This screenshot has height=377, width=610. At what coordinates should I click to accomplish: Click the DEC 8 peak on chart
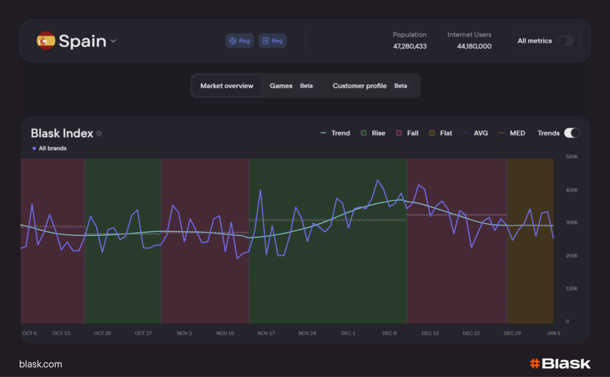point(378,180)
